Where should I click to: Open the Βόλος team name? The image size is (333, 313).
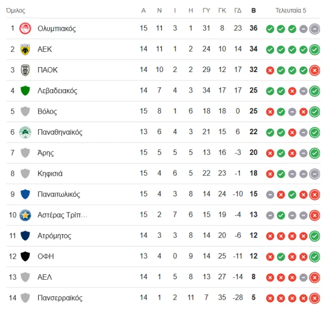tap(47, 111)
